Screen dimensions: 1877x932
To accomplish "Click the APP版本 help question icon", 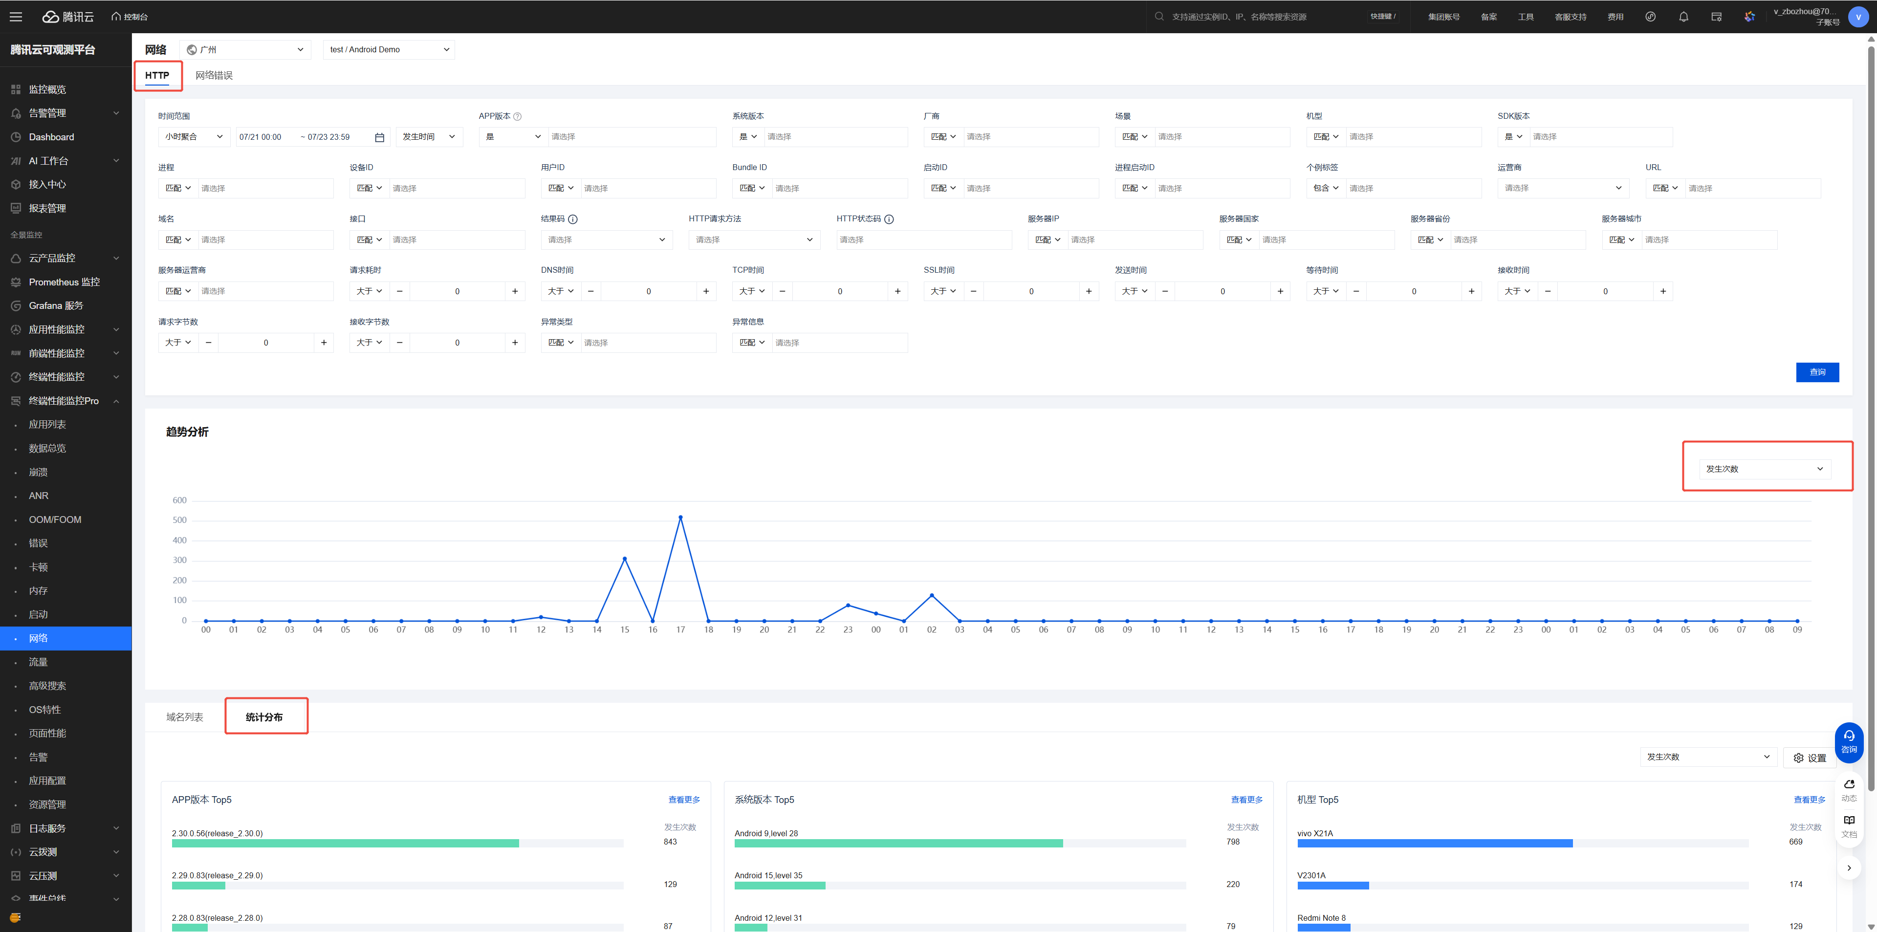I will [517, 117].
